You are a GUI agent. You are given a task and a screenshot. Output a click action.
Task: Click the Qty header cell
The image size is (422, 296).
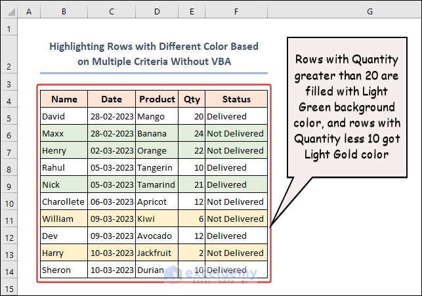pos(192,99)
